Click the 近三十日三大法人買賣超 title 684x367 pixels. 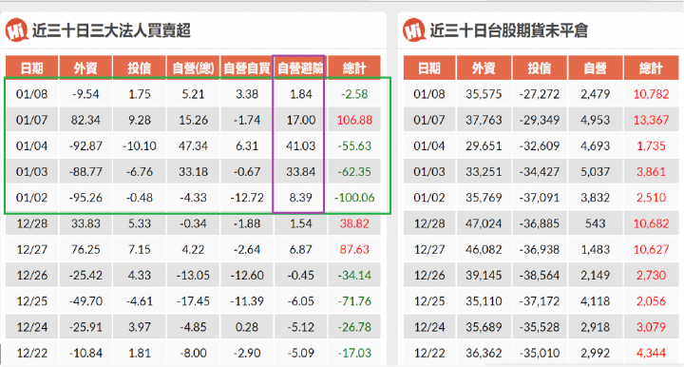(111, 30)
